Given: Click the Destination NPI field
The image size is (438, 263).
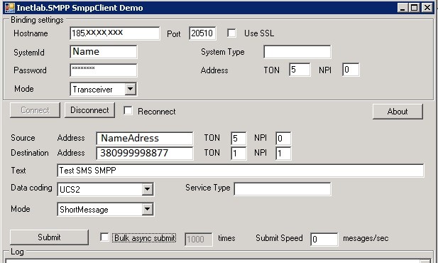Looking at the screenshot, I should 283,154.
